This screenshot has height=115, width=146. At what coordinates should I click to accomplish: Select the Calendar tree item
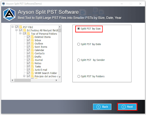tap(39, 50)
